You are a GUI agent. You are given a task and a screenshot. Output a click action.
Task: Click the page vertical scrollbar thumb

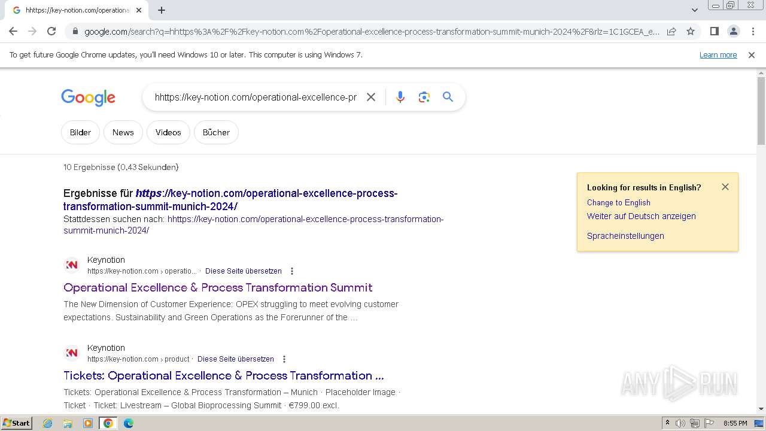tap(761, 111)
